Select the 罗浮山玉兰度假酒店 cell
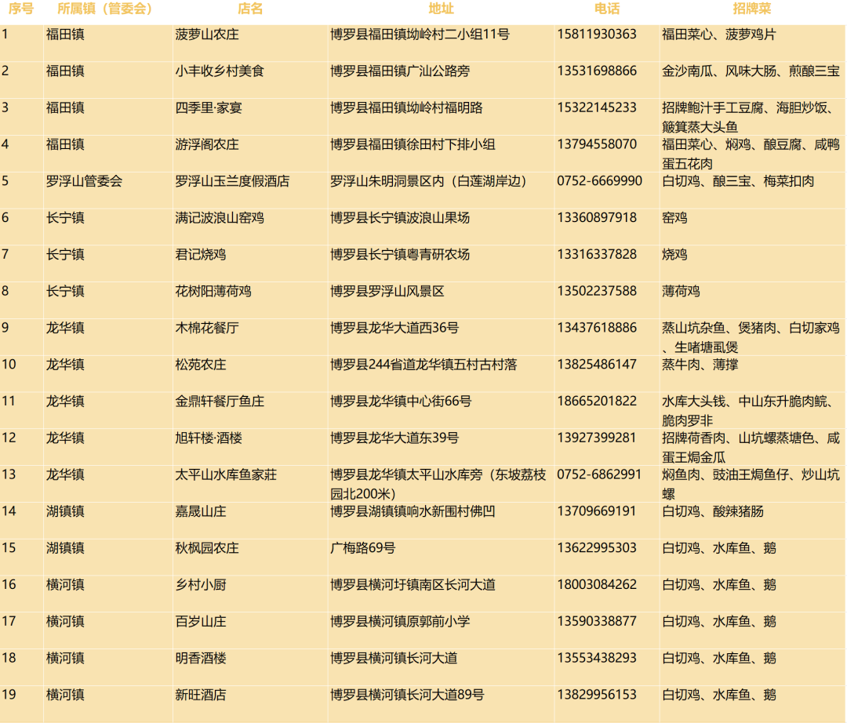847x723 pixels. [232, 181]
